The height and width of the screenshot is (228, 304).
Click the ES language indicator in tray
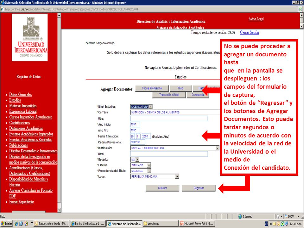[x=266, y=224]
